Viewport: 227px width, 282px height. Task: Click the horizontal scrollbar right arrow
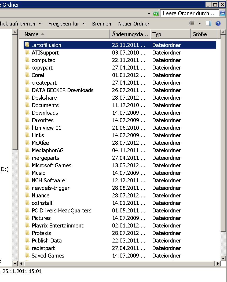pyautogui.click(x=218, y=264)
